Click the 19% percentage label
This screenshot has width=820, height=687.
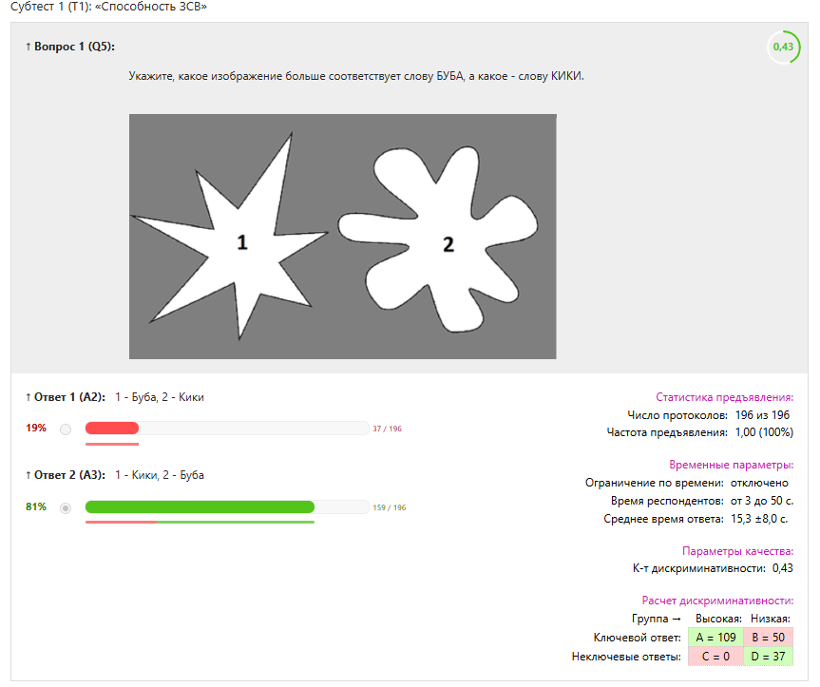[36, 429]
